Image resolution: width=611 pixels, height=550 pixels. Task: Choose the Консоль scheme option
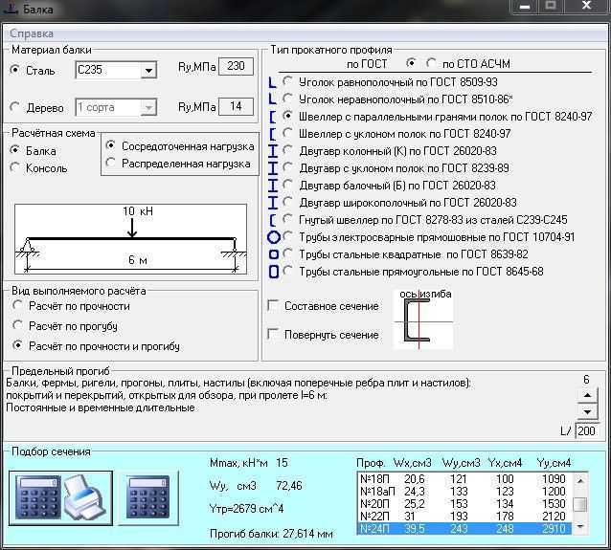click(14, 167)
